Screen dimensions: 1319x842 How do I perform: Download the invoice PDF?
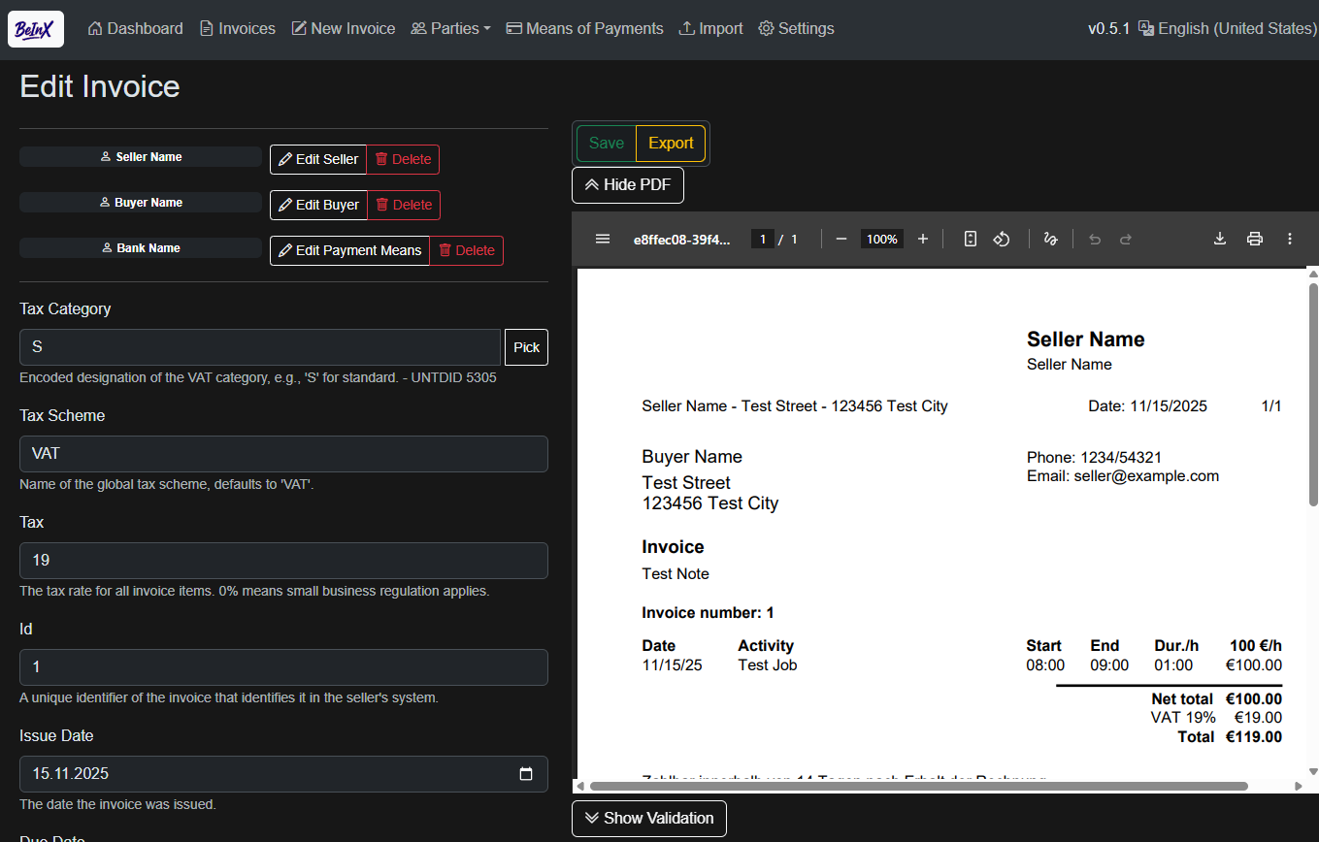click(x=1219, y=239)
